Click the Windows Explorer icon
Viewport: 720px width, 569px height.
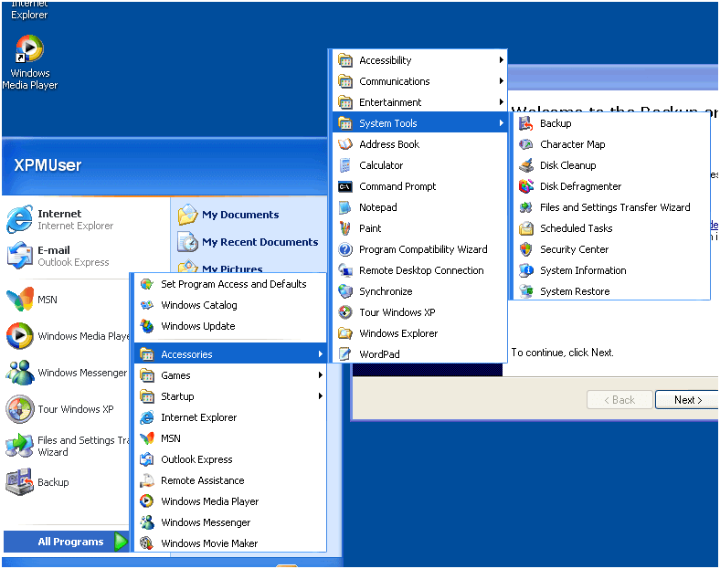[x=345, y=333]
